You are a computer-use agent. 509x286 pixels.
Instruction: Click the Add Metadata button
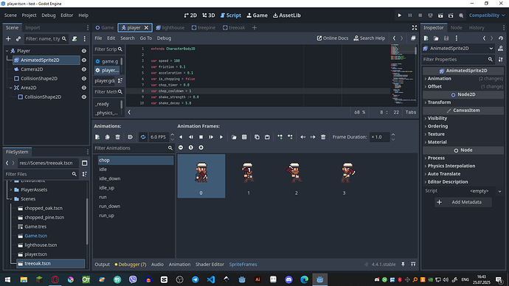pyautogui.click(x=463, y=202)
